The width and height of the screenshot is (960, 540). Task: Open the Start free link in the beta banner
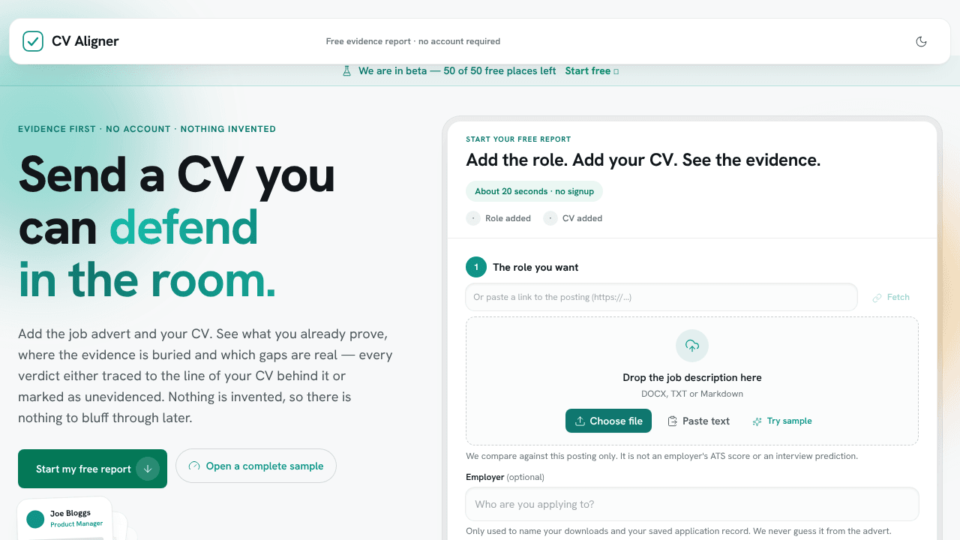592,71
